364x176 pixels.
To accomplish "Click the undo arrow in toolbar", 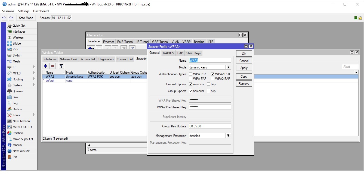I will coord(4,18).
